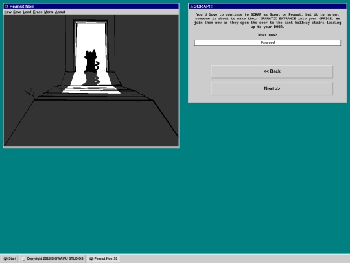
Task: Select the Proceed input field
Action: (x=268, y=43)
